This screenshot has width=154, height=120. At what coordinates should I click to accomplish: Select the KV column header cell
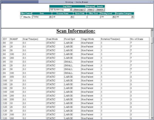coord(6,39)
